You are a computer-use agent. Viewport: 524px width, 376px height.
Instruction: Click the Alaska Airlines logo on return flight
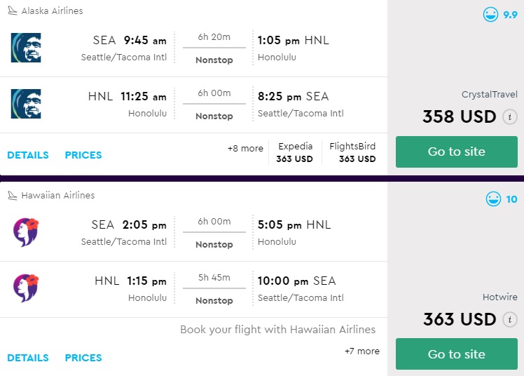(26, 104)
